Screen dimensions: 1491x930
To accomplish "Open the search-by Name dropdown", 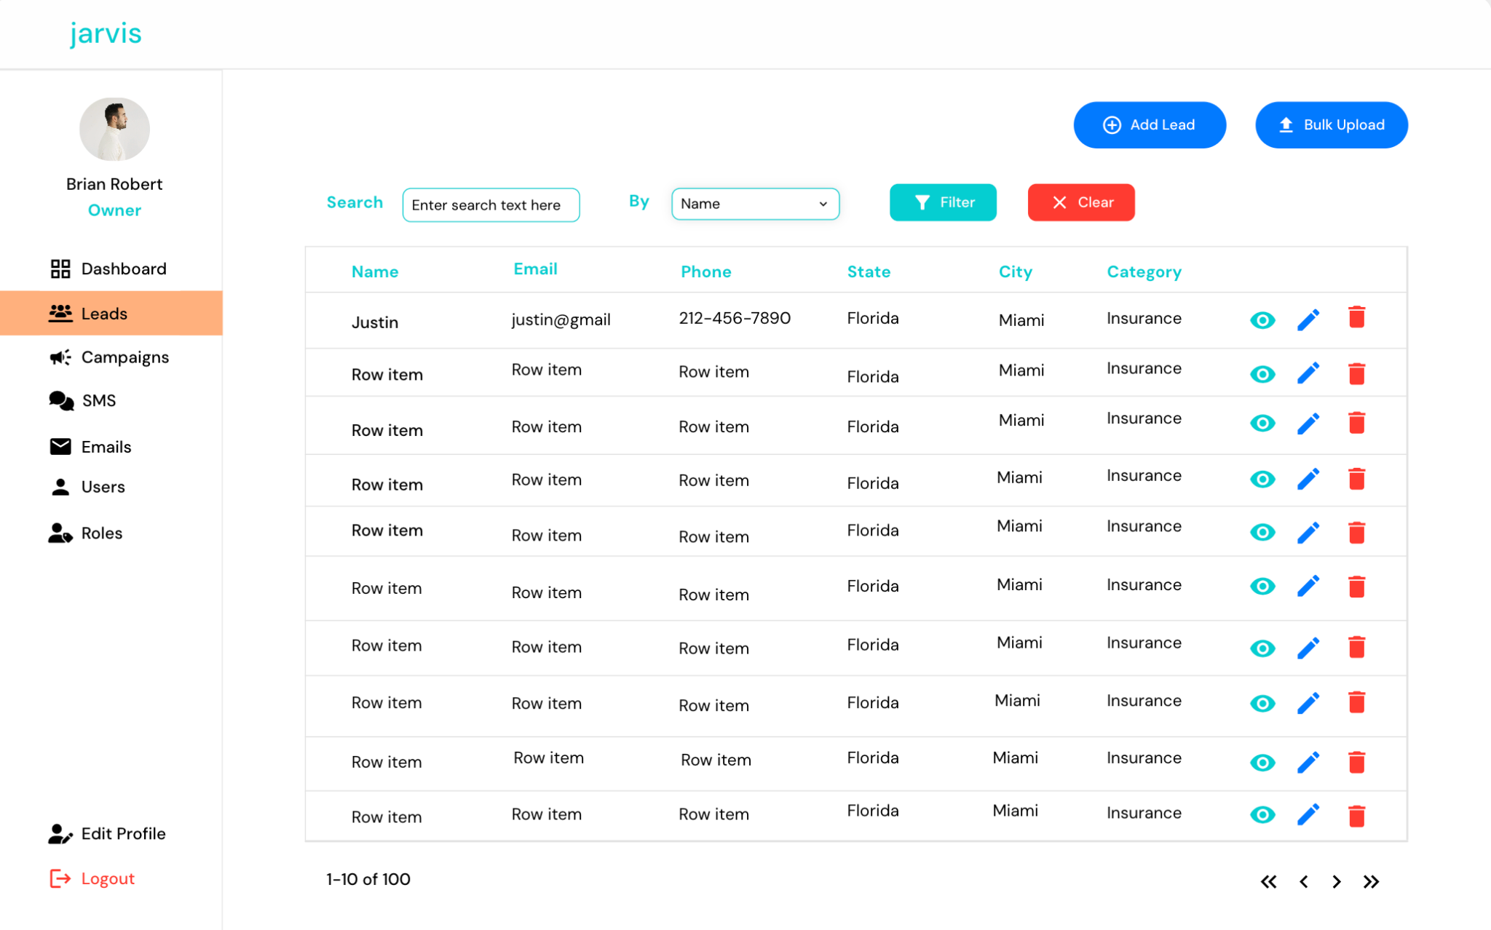I will point(755,204).
